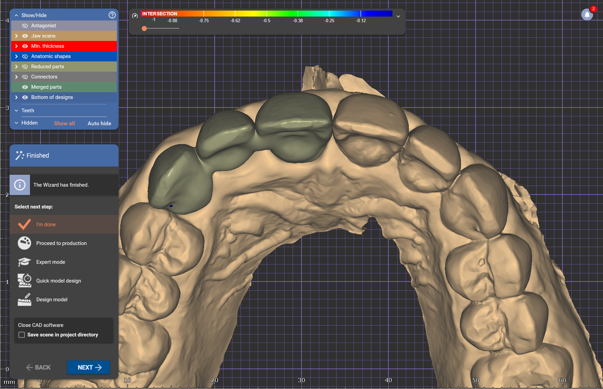Click the Show all link

pos(64,124)
